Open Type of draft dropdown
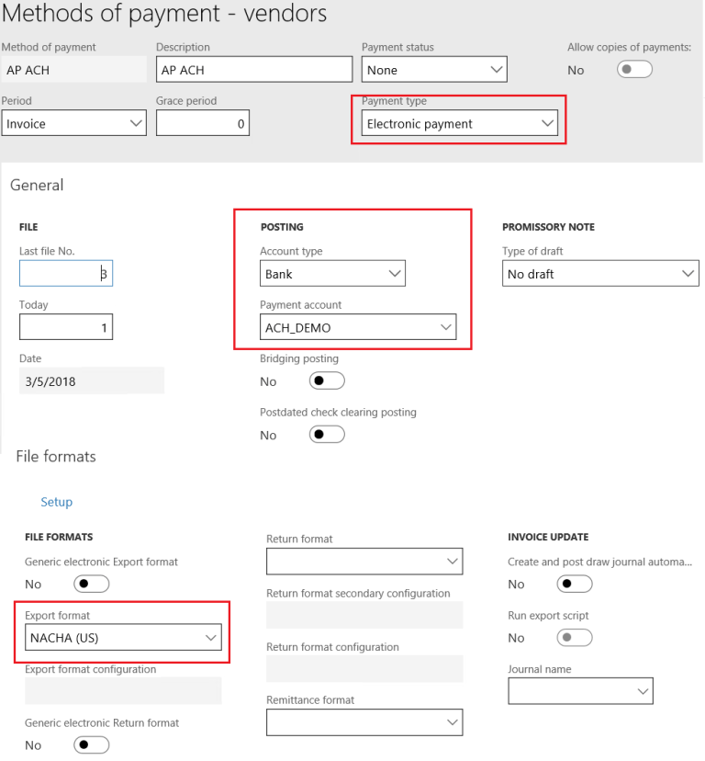Image resolution: width=705 pixels, height=761 pixels. (600, 274)
